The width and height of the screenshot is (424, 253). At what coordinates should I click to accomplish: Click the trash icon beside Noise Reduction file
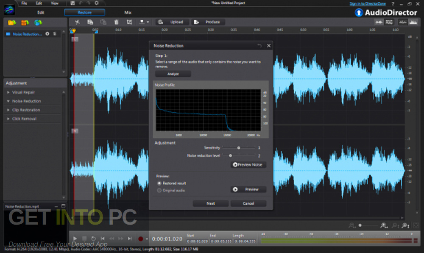pos(55,34)
